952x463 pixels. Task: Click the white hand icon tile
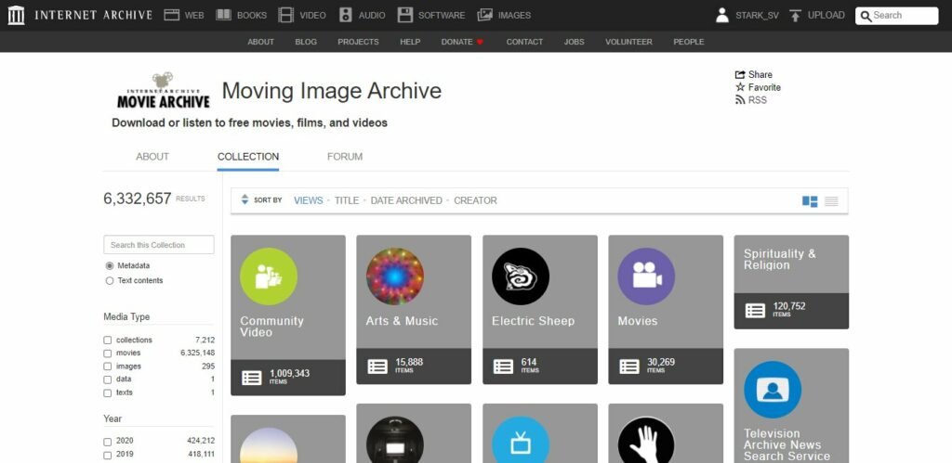coord(646,440)
